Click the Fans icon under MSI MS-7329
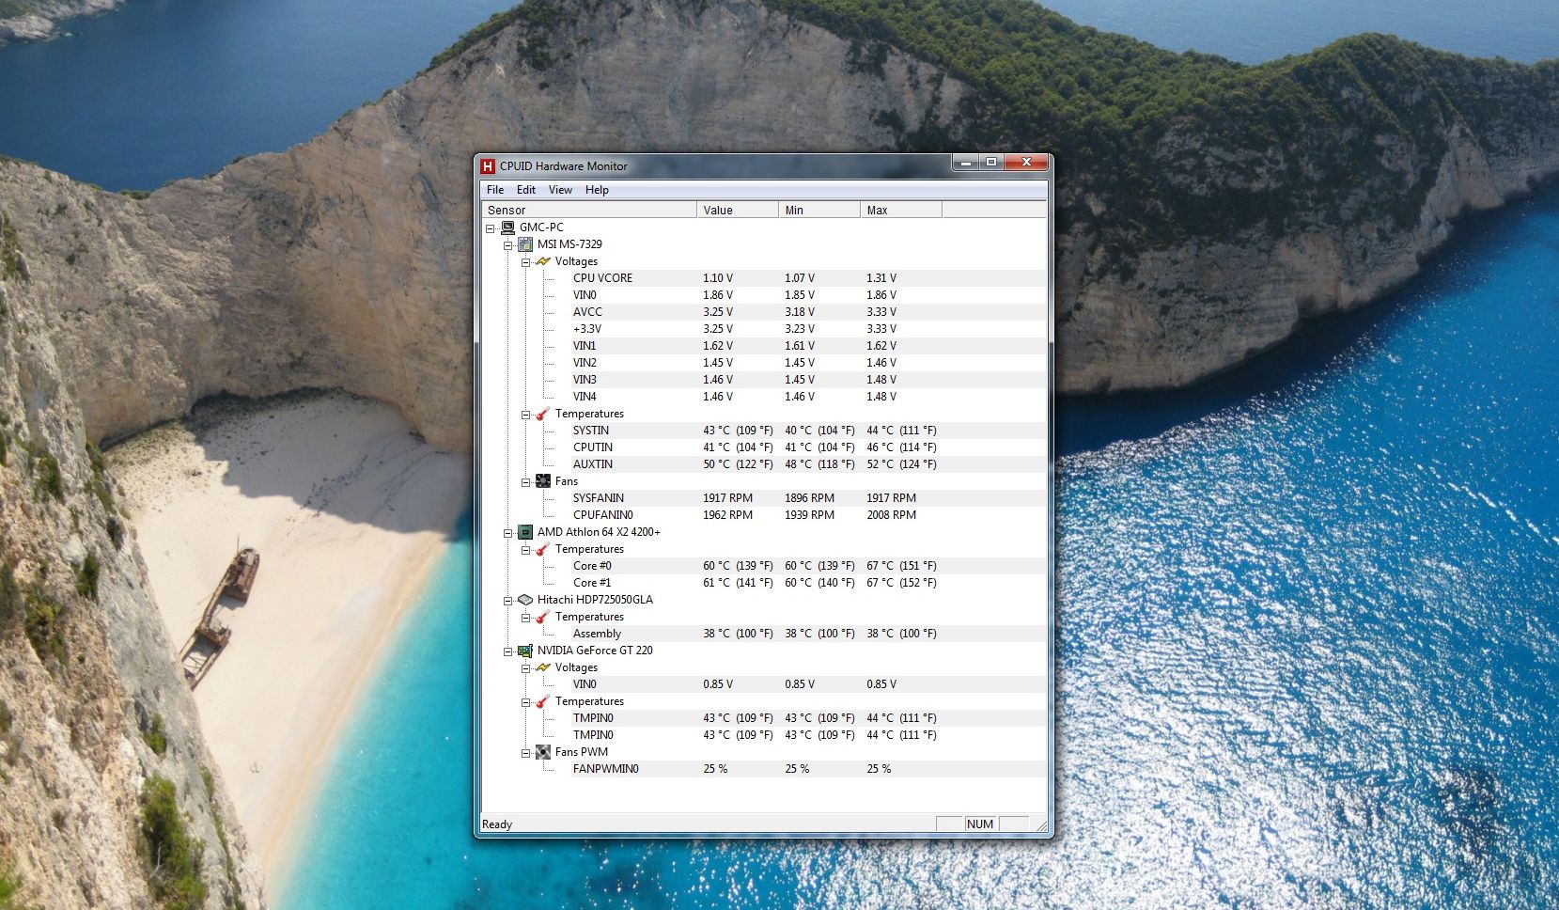The width and height of the screenshot is (1559, 910). (543, 481)
